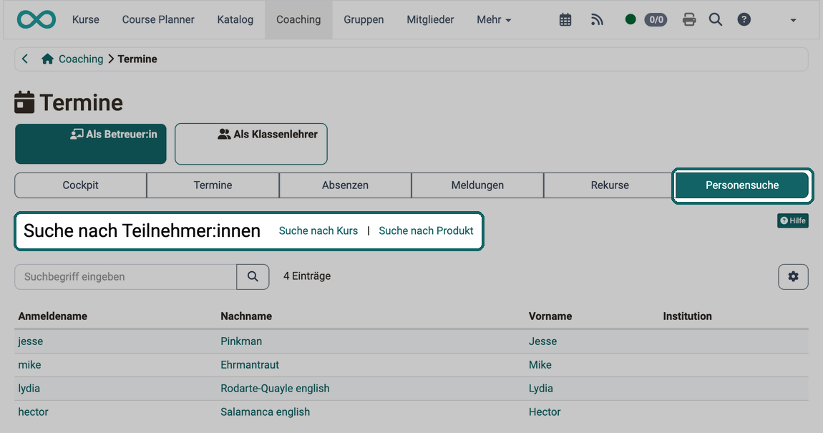
Task: Select the Als Betreuer:in role button
Action: click(91, 144)
